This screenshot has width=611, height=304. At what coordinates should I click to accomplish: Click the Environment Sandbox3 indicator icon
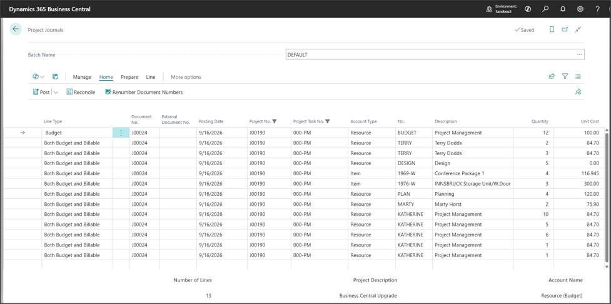pos(489,9)
